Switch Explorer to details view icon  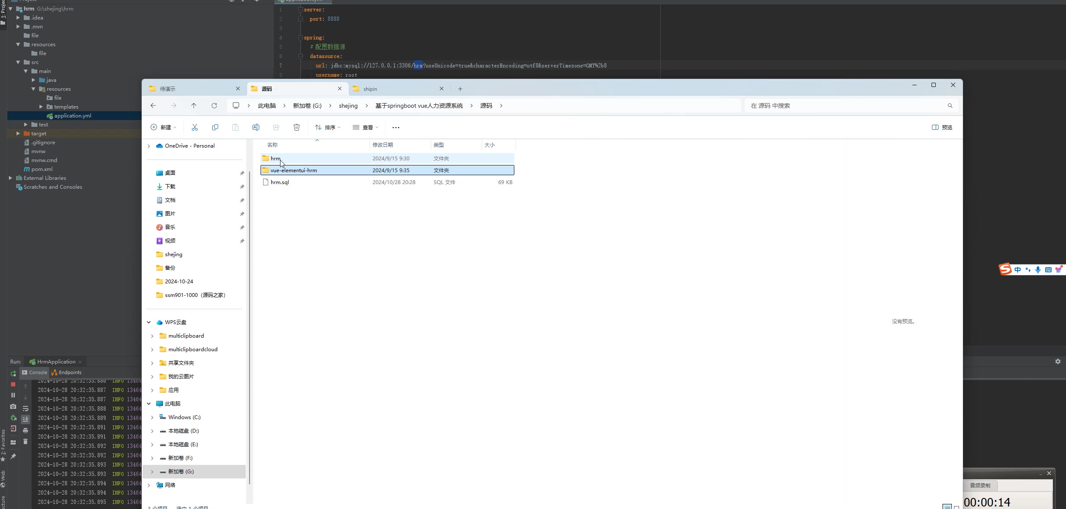(947, 506)
